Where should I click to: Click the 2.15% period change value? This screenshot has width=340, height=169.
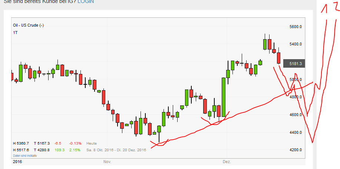(75, 150)
